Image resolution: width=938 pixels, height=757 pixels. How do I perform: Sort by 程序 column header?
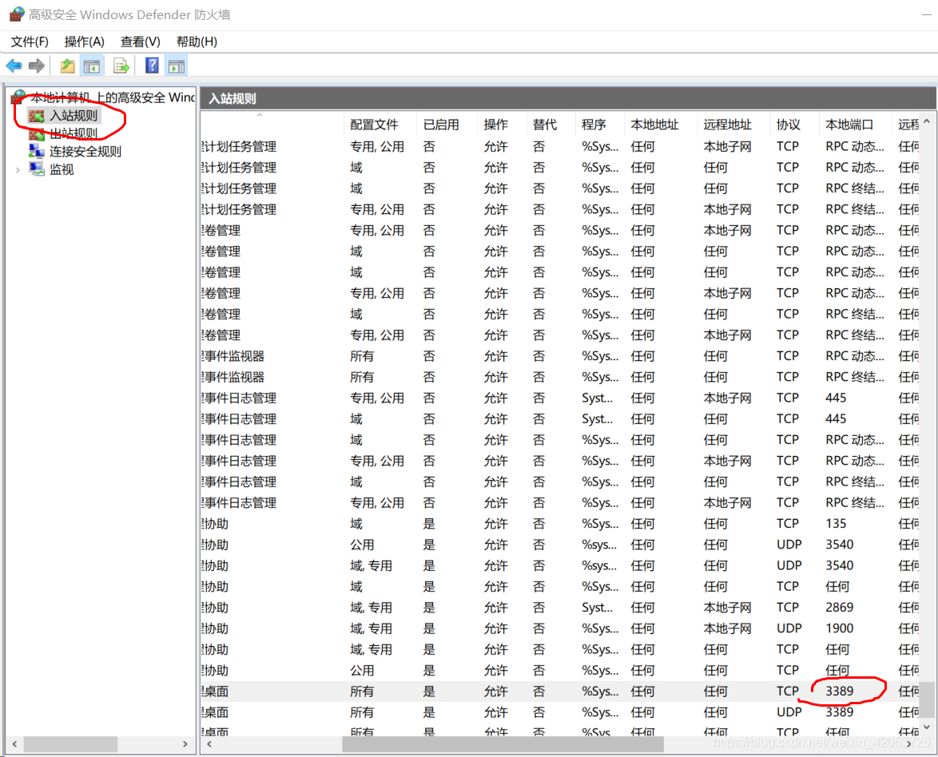coord(601,125)
